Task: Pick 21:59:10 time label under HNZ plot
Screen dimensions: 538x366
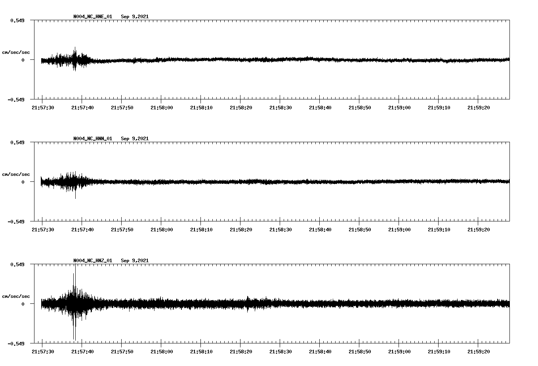Action: (x=439, y=352)
